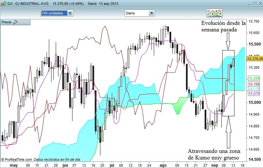The width and height of the screenshot is (263, 168).
Task: Click the green 15.209 price label
Action: (x=254, y=78)
